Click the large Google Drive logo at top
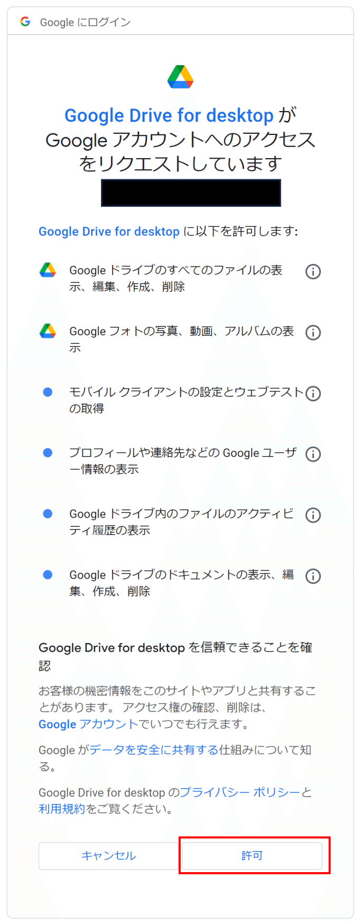This screenshot has height=924, width=361. point(180,77)
